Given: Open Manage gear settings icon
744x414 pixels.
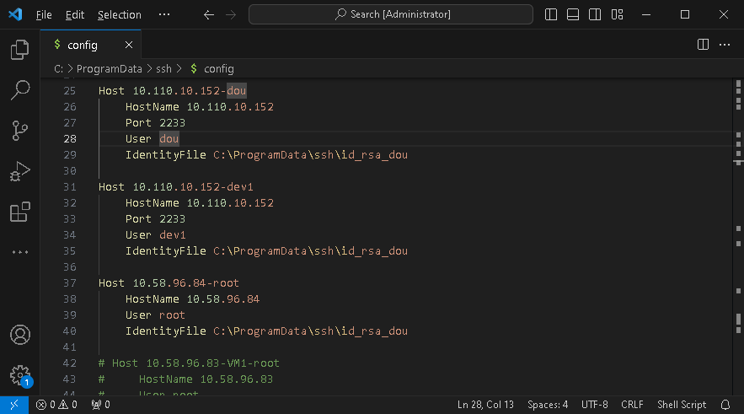Looking at the screenshot, I should point(19,375).
